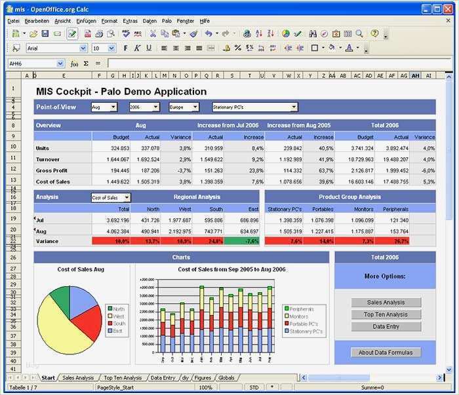Viewport: 459px width, 395px height.
Task: Open the 2006 year dropdown
Action: tap(156, 107)
